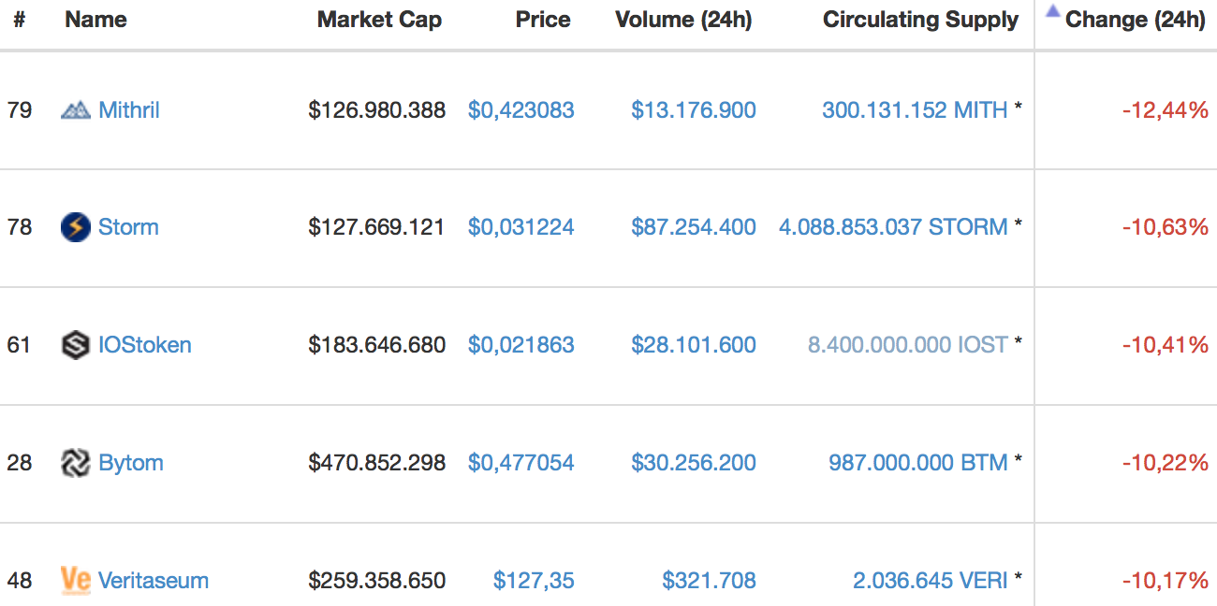Open the Veritaseum coin page link
1217x606 pixels.
pos(154,581)
